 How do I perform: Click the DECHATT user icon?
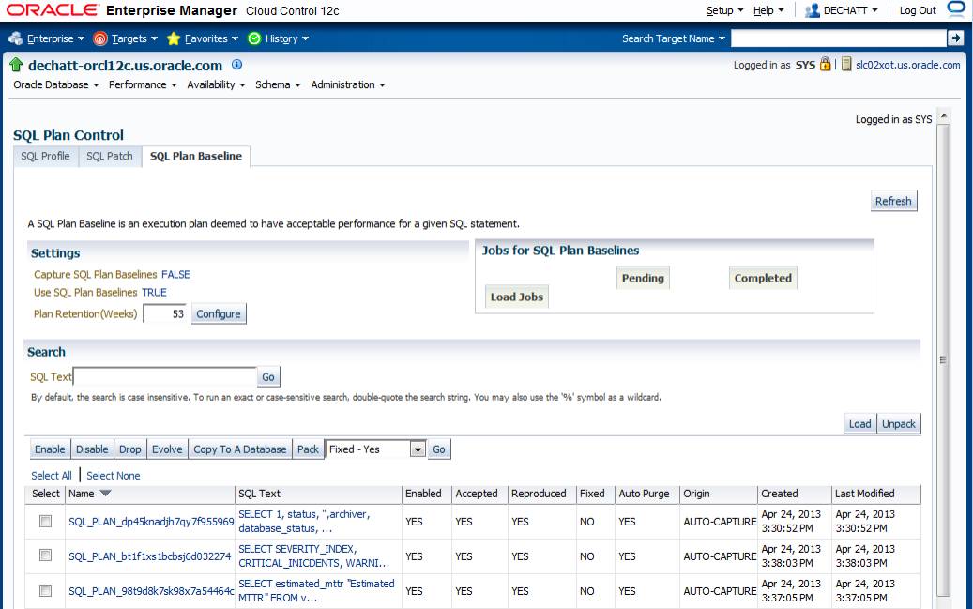812,10
